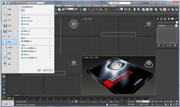Viewport: 180px width, 107px height.
Task: Toggle the Spinner Snap icon
Action: (x=101, y=9)
